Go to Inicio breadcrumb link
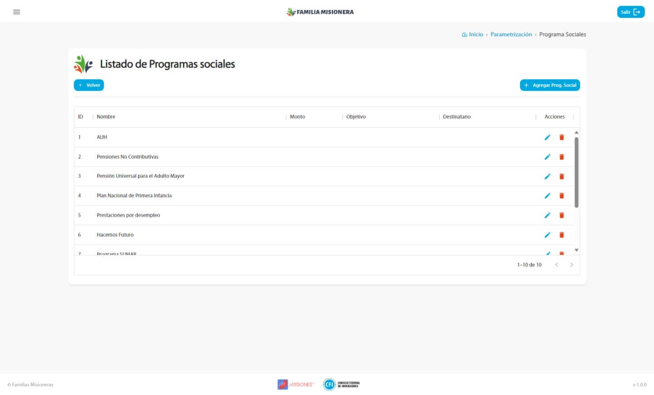 click(x=475, y=35)
